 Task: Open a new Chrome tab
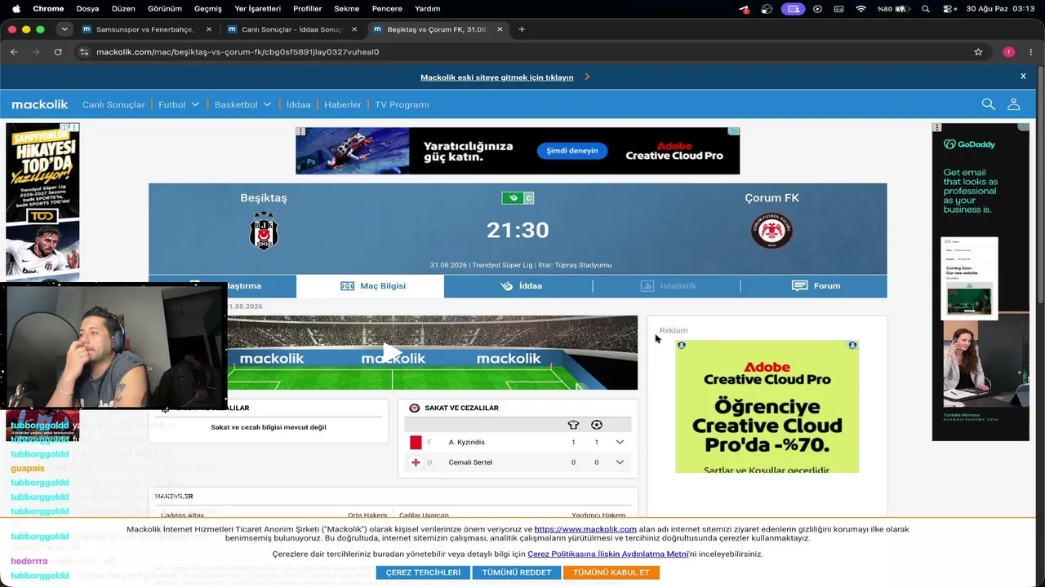click(522, 29)
